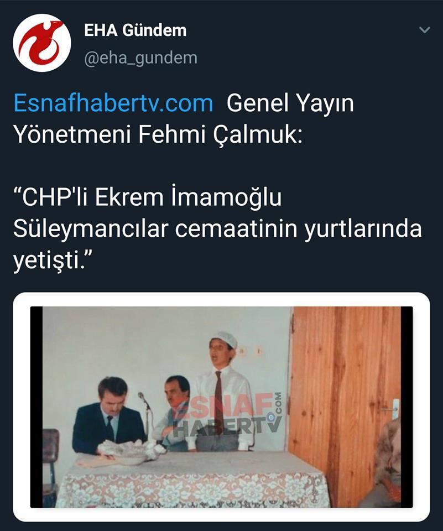Image resolution: width=443 pixels, height=531 pixels.
Task: Click the name "Fehmi Çalmuk" in tweet
Action: pos(220,134)
